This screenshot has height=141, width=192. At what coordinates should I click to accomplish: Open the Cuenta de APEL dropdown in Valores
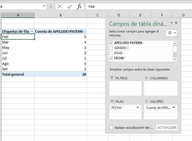pos(174,108)
